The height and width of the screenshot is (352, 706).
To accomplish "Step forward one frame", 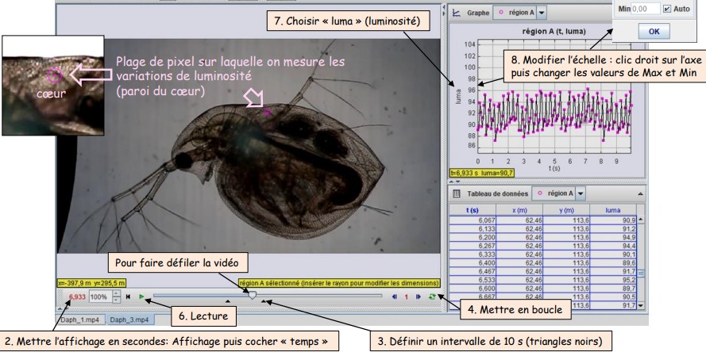I will [x=418, y=296].
